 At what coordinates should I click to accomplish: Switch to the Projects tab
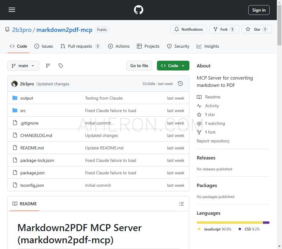tap(148, 46)
